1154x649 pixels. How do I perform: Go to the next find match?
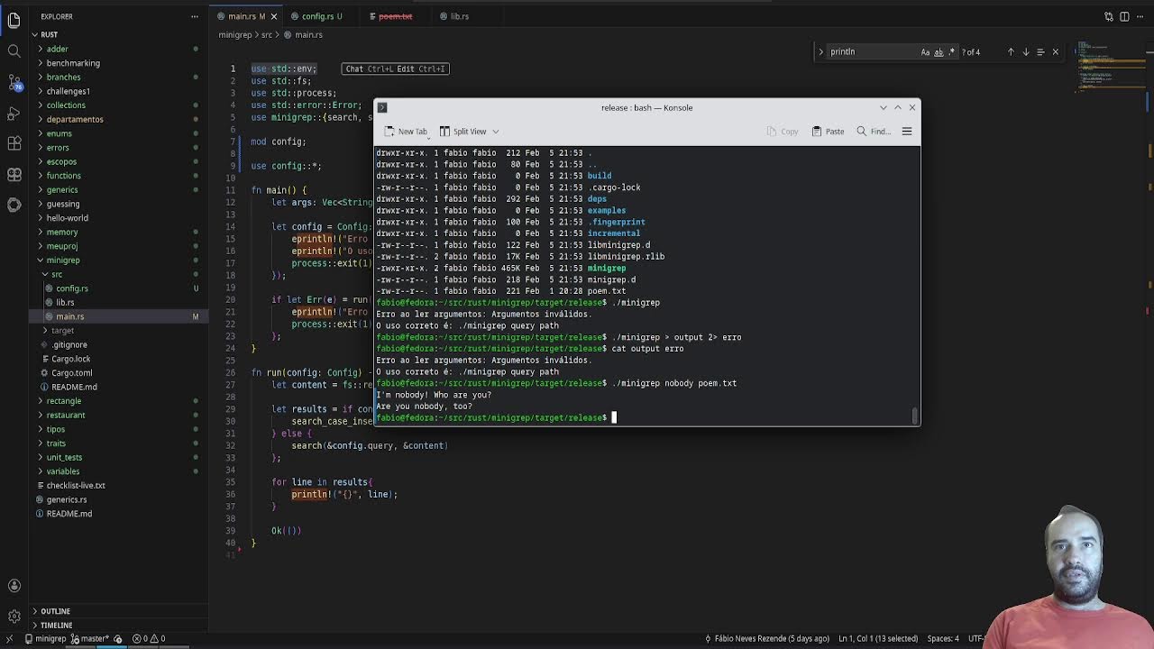coord(1025,51)
